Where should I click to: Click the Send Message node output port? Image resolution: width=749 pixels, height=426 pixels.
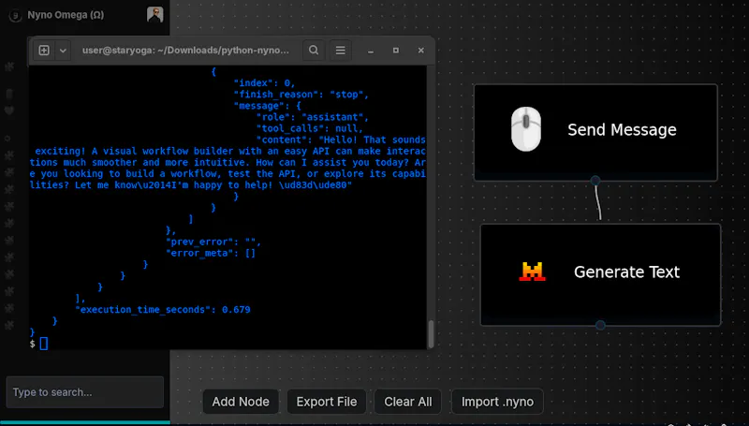[x=595, y=181]
